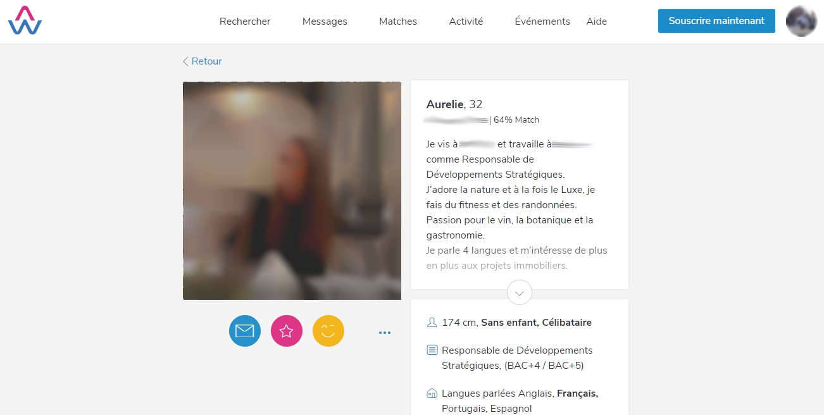Go back using the Retour link
Screen dimensions: 824x415
[x=203, y=61]
